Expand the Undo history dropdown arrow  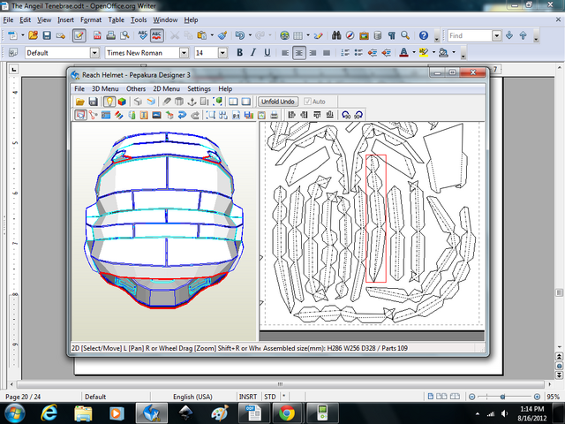tap(250, 35)
